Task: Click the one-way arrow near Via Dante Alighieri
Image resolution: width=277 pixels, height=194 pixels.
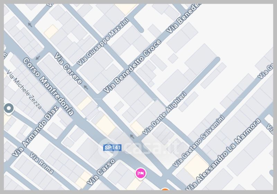Action: pyautogui.click(x=132, y=136)
